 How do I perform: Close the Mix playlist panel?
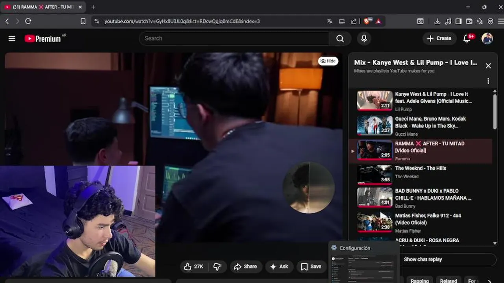click(x=488, y=66)
